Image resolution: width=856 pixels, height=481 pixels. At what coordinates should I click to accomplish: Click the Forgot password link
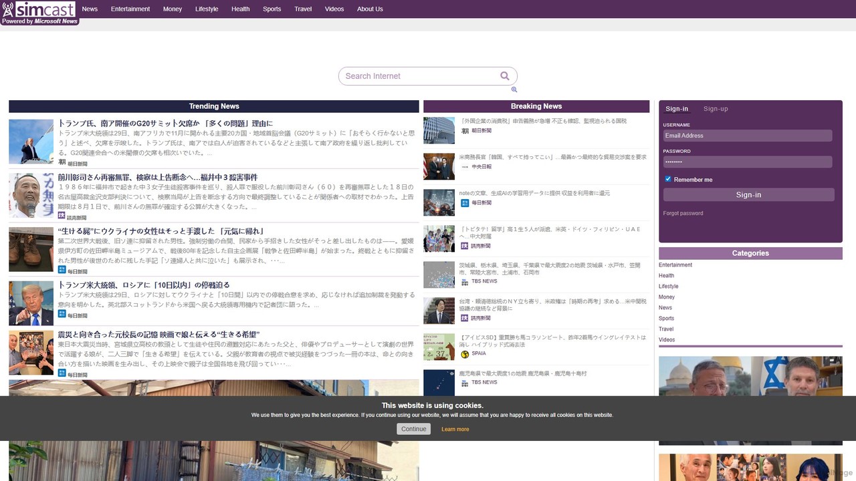pyautogui.click(x=683, y=213)
